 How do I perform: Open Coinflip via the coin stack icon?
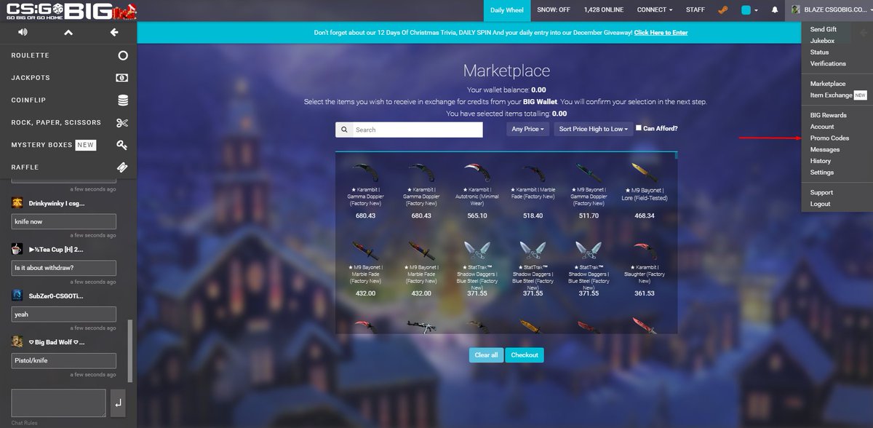click(x=123, y=100)
